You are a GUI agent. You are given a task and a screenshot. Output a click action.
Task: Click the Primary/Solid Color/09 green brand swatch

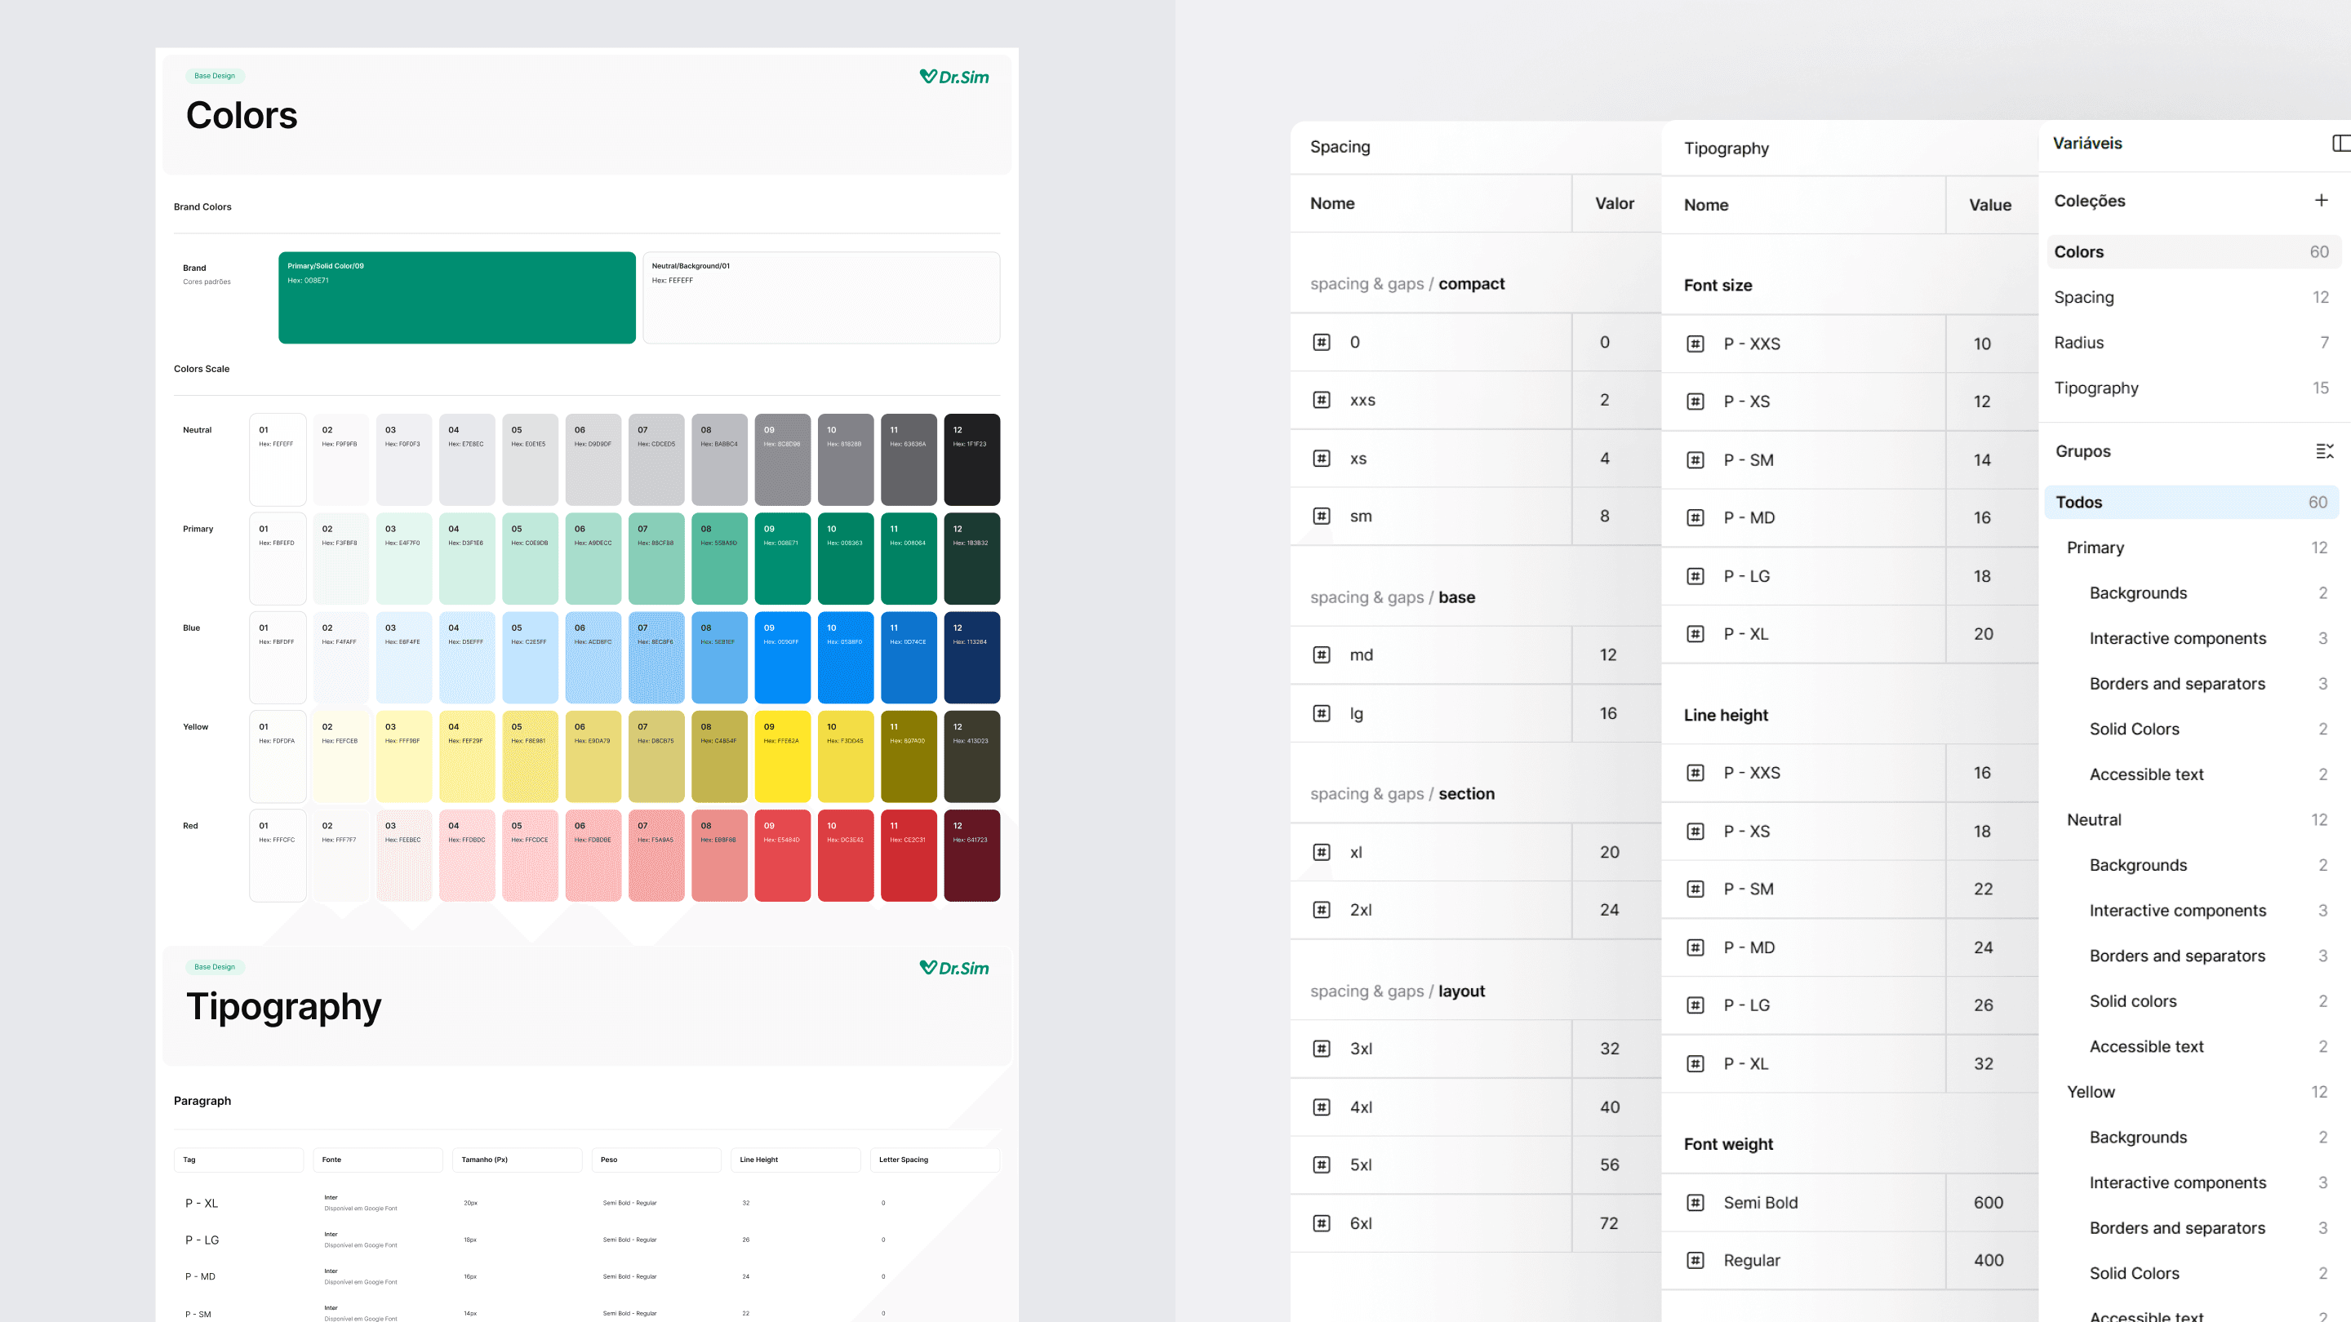[x=456, y=297]
